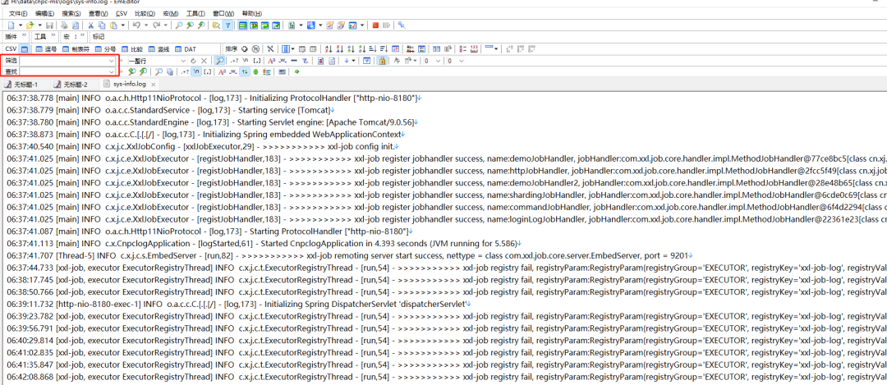Select 分号 semicolon-separated mode
This screenshot has width=887, height=385.
105,49
